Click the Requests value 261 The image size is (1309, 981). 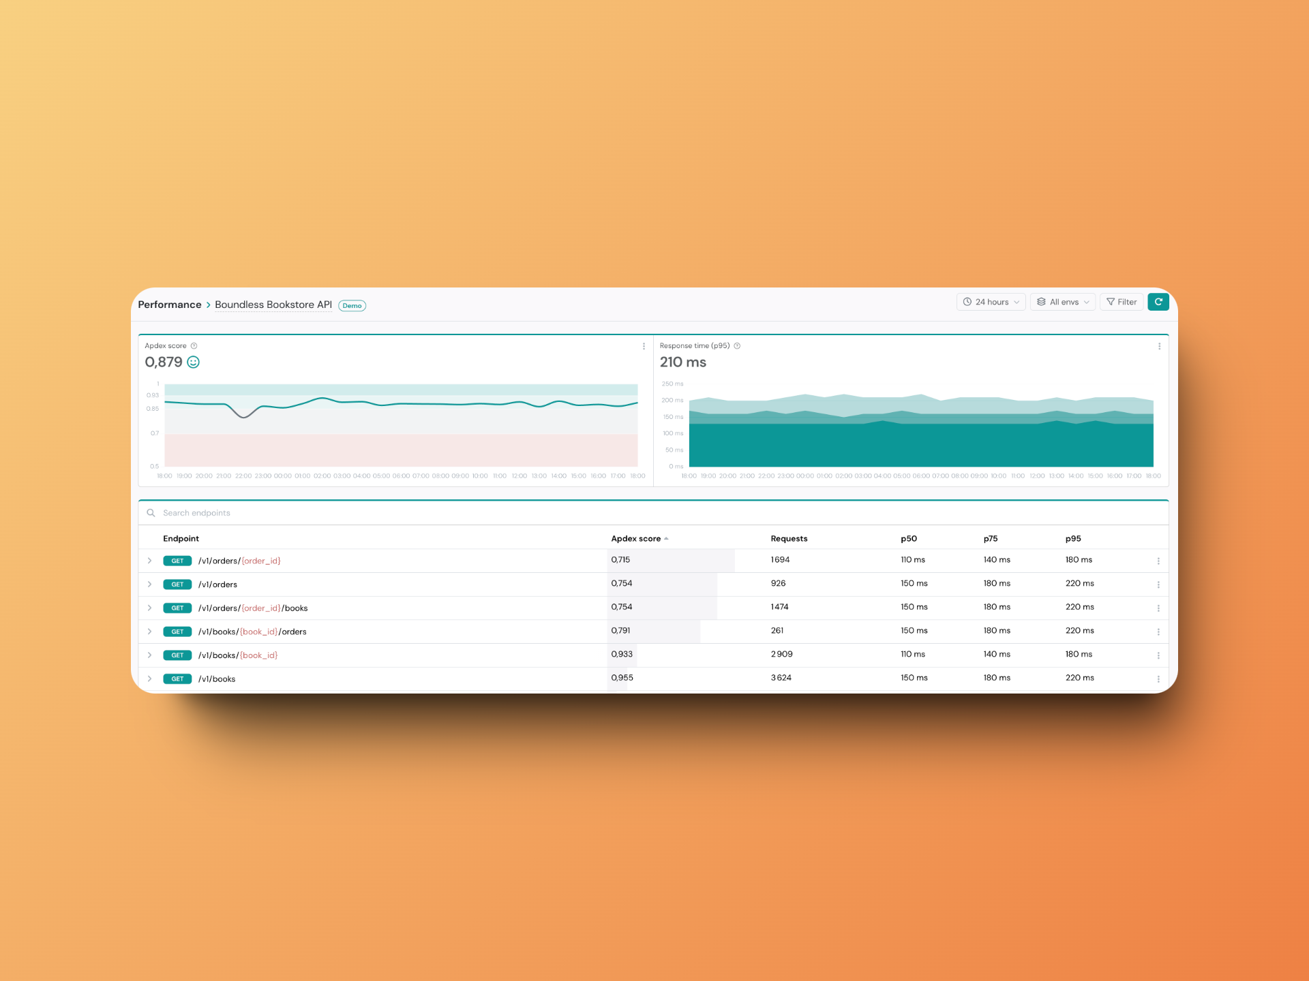[777, 631]
